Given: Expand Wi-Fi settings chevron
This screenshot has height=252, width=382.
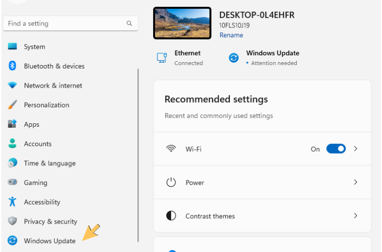Looking at the screenshot, I should coord(356,149).
